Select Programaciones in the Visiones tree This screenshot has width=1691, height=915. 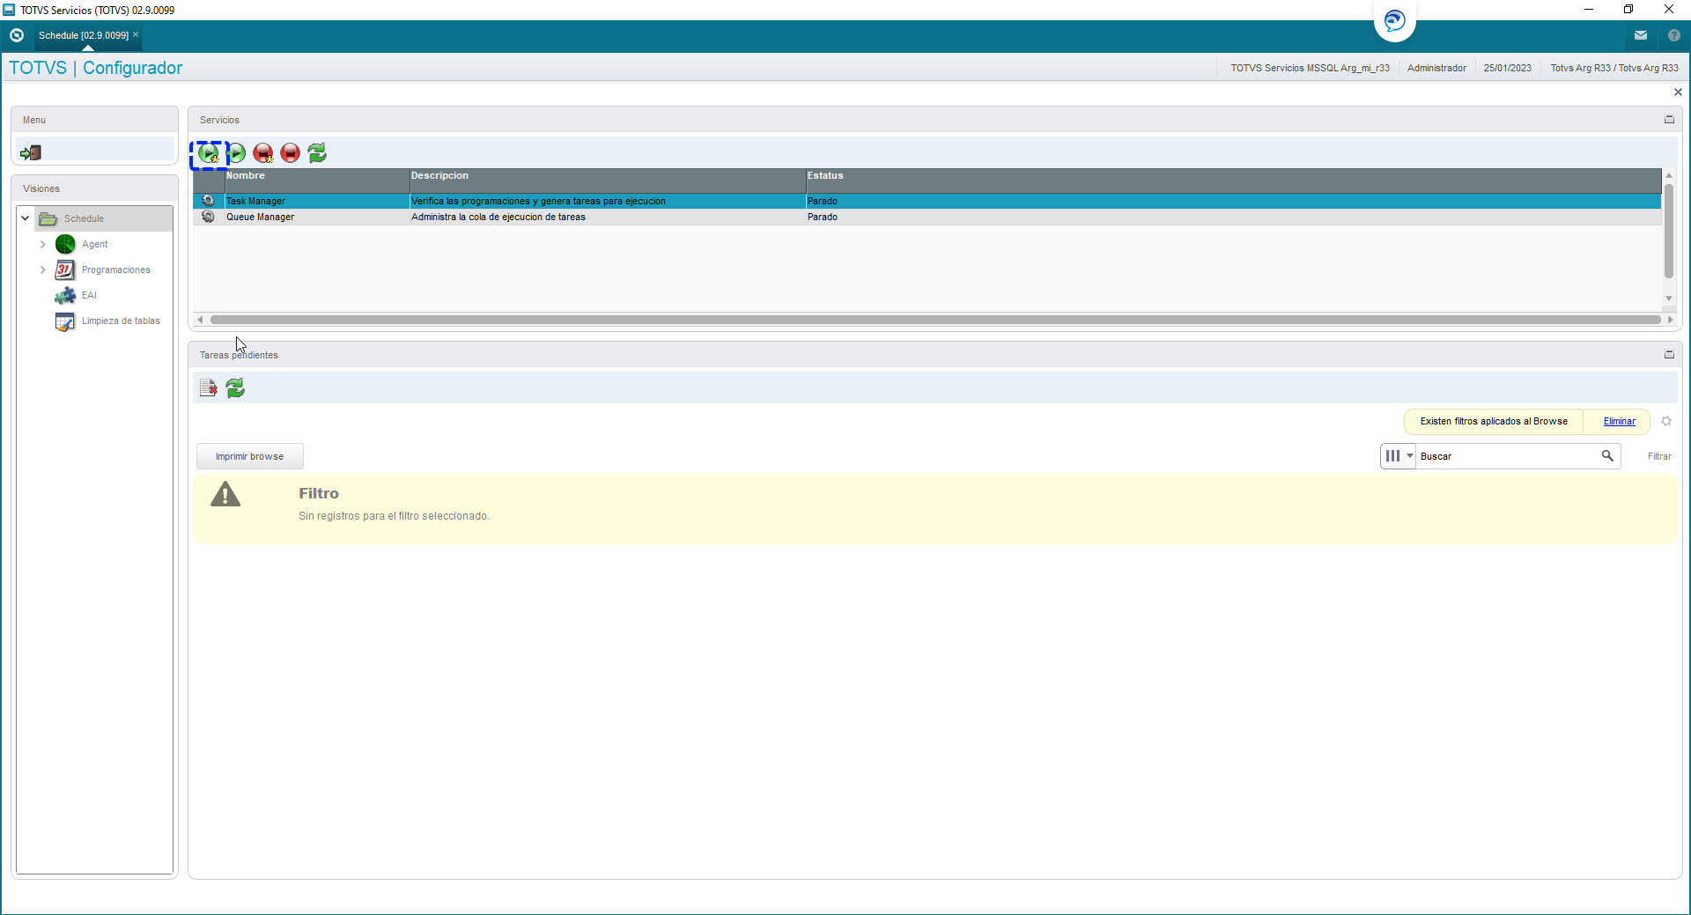click(x=116, y=269)
